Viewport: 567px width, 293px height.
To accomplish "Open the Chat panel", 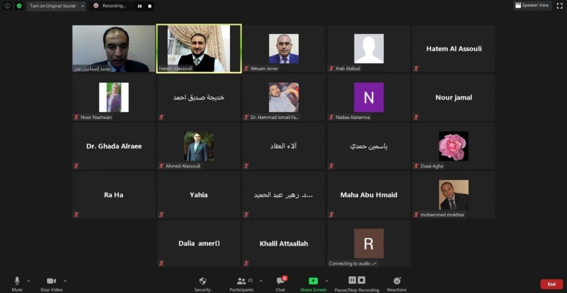I will point(280,283).
